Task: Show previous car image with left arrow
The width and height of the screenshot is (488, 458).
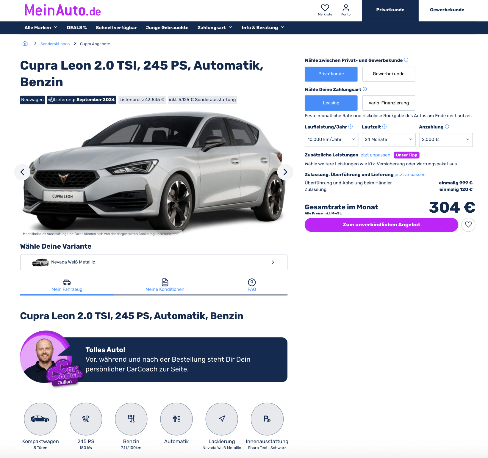Action: pos(22,172)
